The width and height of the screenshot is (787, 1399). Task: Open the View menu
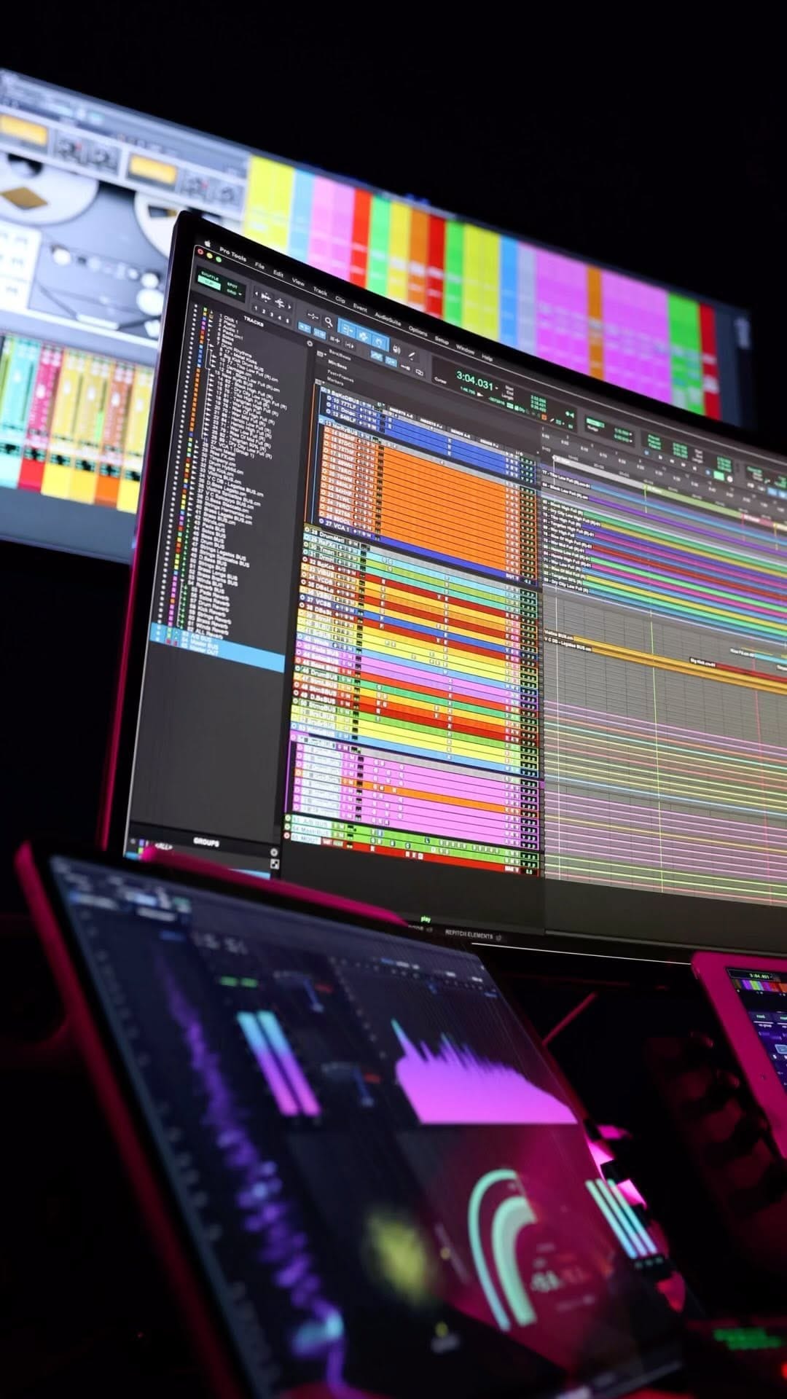pyautogui.click(x=298, y=281)
